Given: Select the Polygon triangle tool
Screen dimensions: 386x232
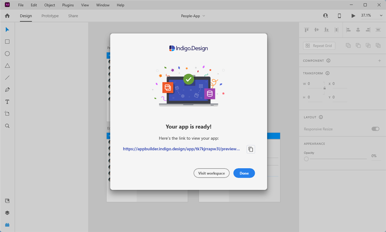Looking at the screenshot, I should coord(7,66).
